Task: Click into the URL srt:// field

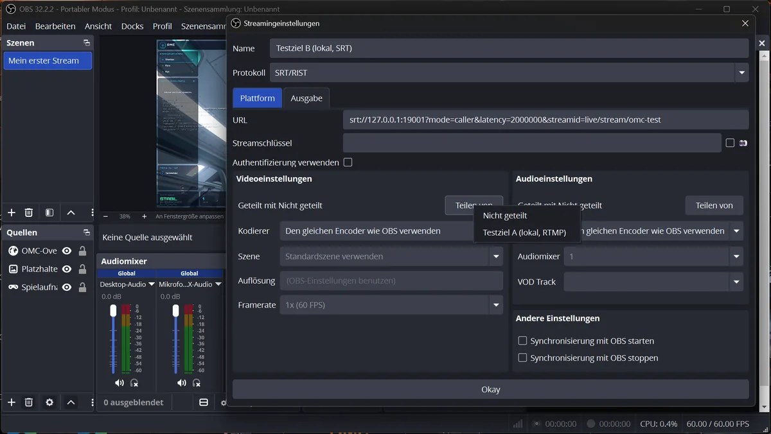Action: pos(546,120)
